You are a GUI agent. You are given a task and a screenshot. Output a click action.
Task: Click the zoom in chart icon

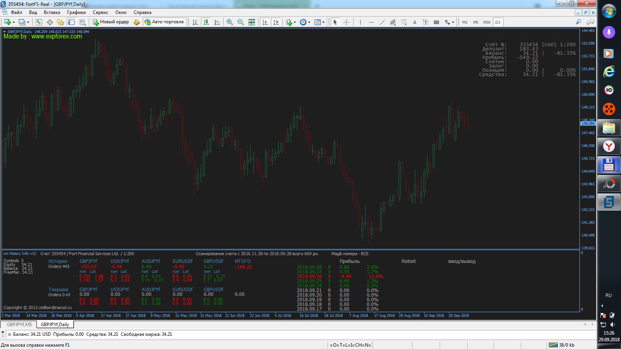click(x=230, y=22)
